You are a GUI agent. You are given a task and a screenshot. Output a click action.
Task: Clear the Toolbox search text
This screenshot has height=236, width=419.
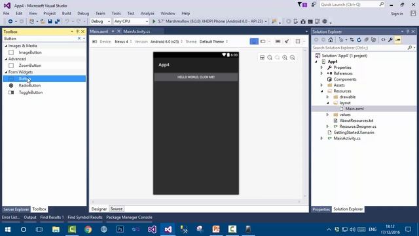pyautogui.click(x=79, y=39)
